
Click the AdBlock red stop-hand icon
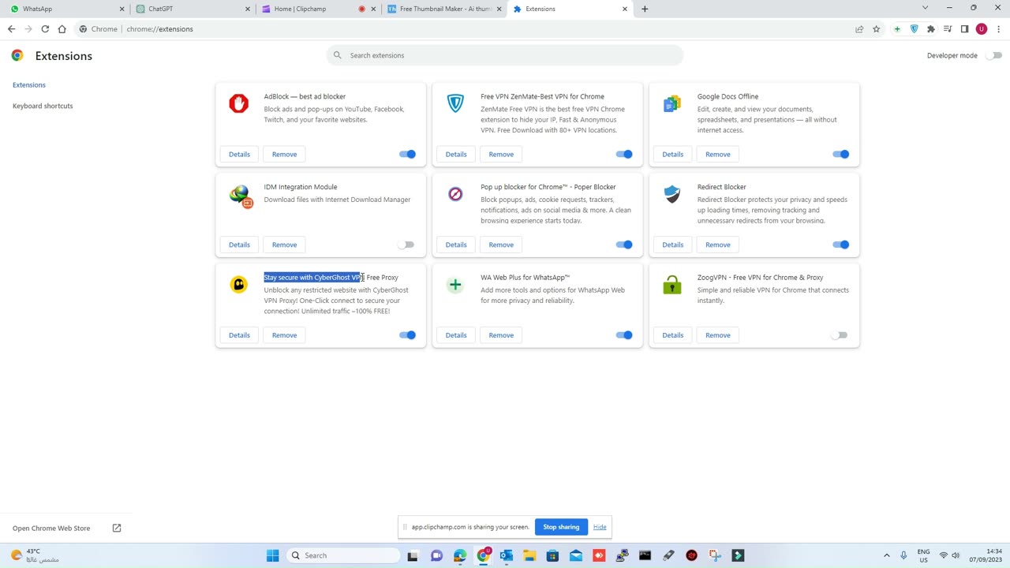(238, 103)
